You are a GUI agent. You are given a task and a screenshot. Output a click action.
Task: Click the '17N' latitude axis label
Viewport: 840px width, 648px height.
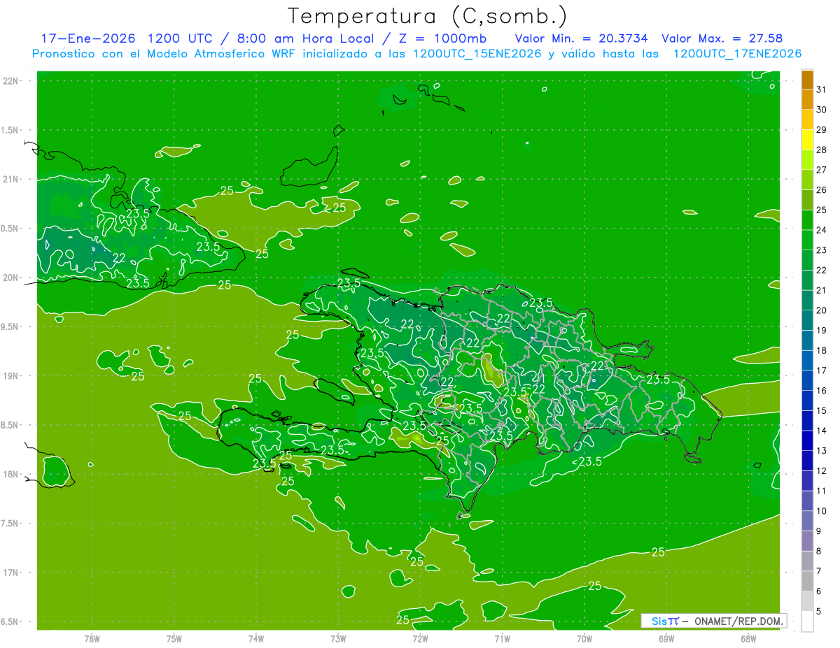(10, 573)
